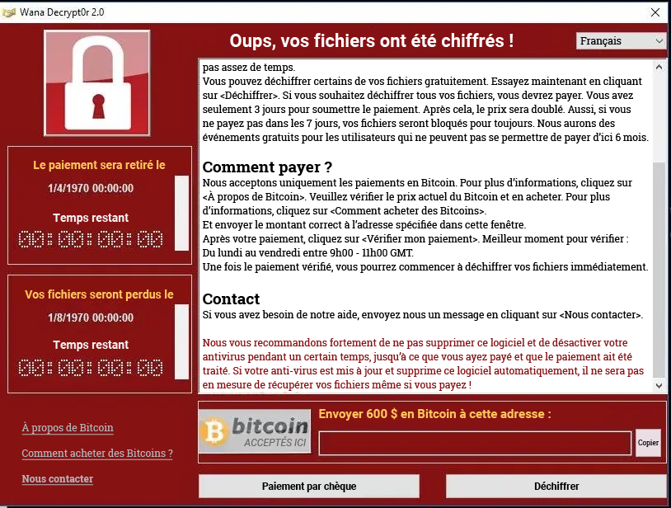
Task: Click the Copier button
Action: pos(648,443)
